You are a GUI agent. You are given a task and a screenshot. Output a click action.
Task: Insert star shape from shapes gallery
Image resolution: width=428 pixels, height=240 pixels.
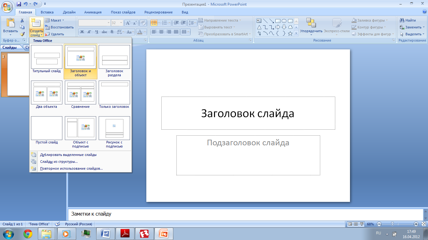pos(290,33)
